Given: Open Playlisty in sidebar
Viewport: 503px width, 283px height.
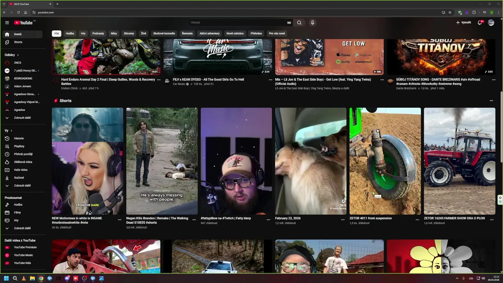Looking at the screenshot, I should pos(22,146).
